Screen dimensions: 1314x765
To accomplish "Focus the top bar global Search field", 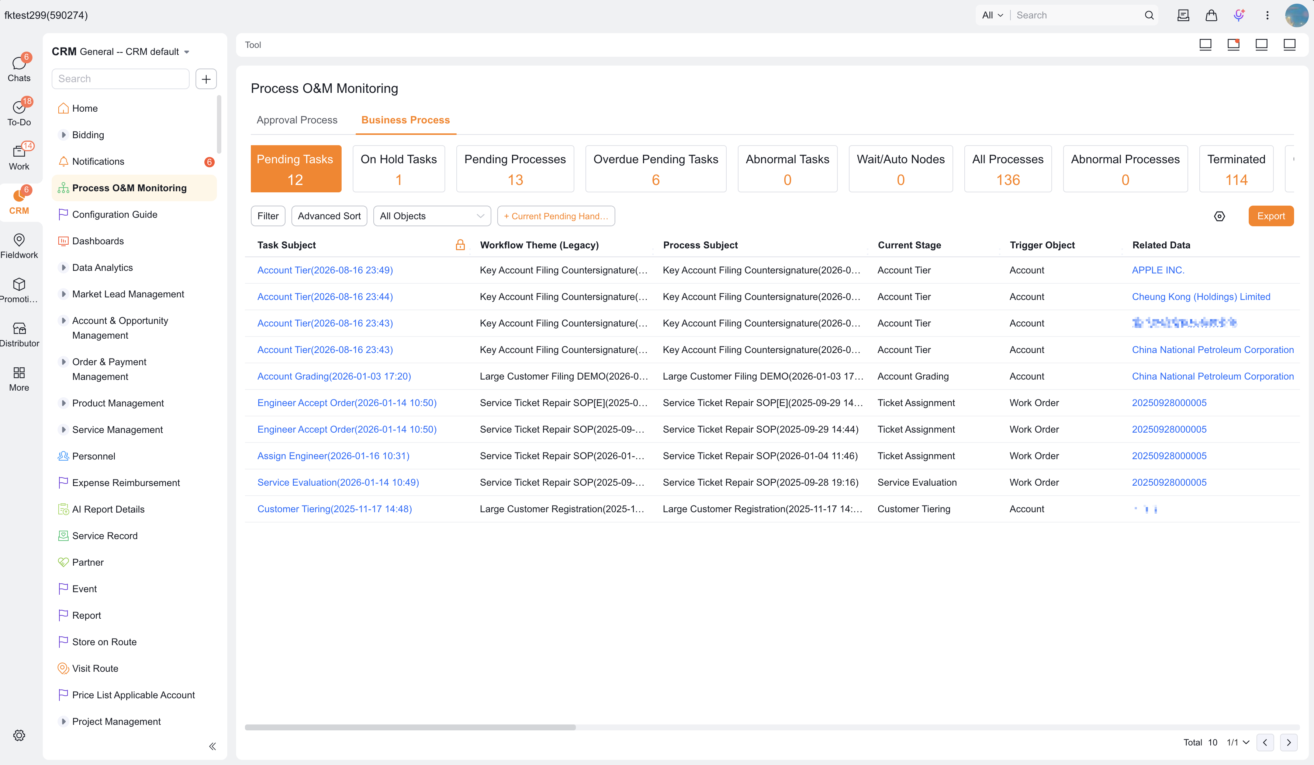I will click(1077, 15).
